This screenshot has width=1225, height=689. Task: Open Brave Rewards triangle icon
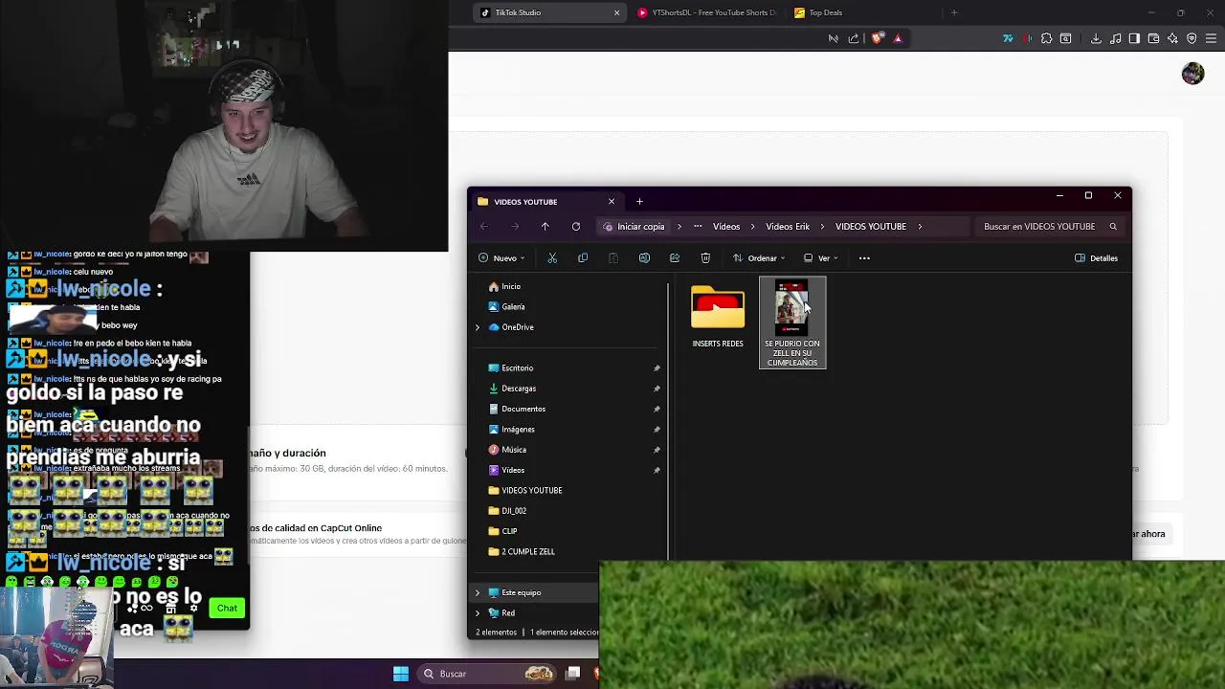[898, 38]
